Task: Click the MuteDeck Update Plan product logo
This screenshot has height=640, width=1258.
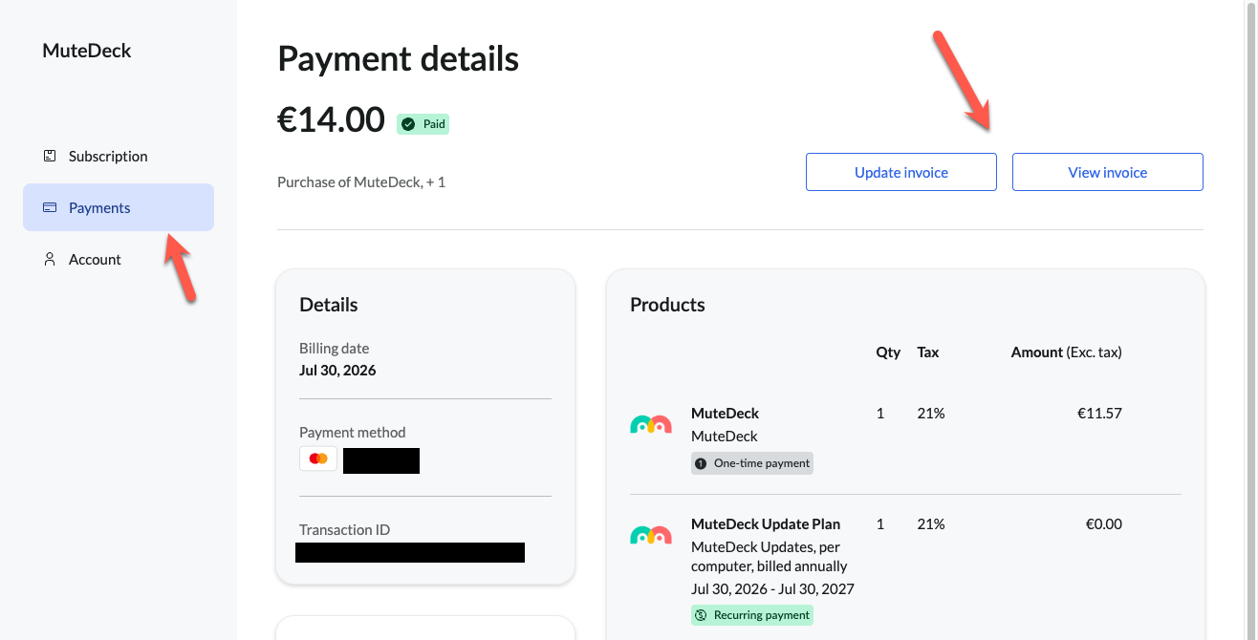Action: click(651, 535)
